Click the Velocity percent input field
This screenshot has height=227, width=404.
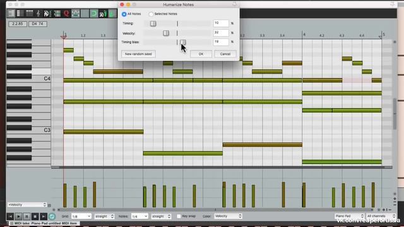coord(221,33)
